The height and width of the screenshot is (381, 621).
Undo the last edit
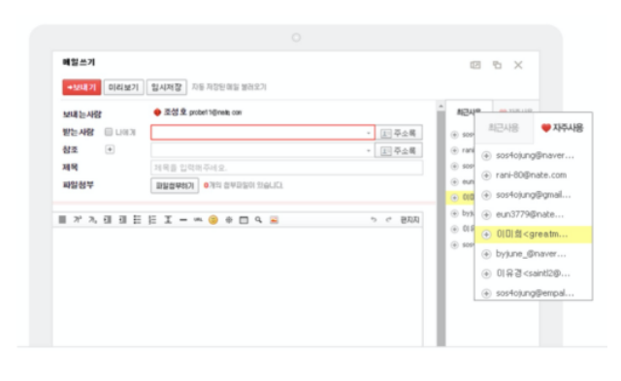tap(373, 219)
